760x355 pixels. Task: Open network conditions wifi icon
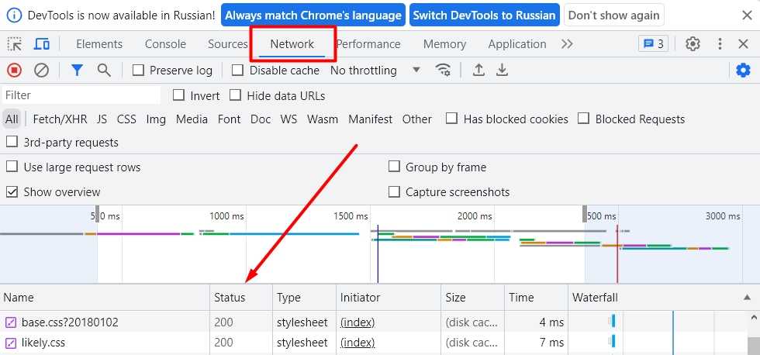[443, 71]
